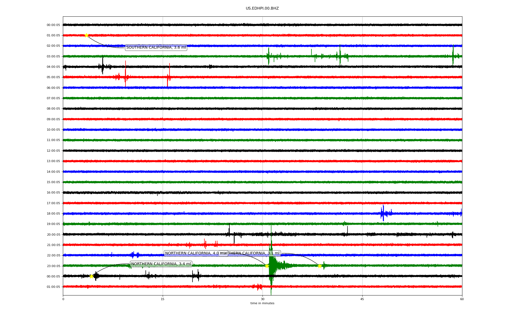
Task: Click the Northern California 3.4 ml star
Action: tap(91, 276)
